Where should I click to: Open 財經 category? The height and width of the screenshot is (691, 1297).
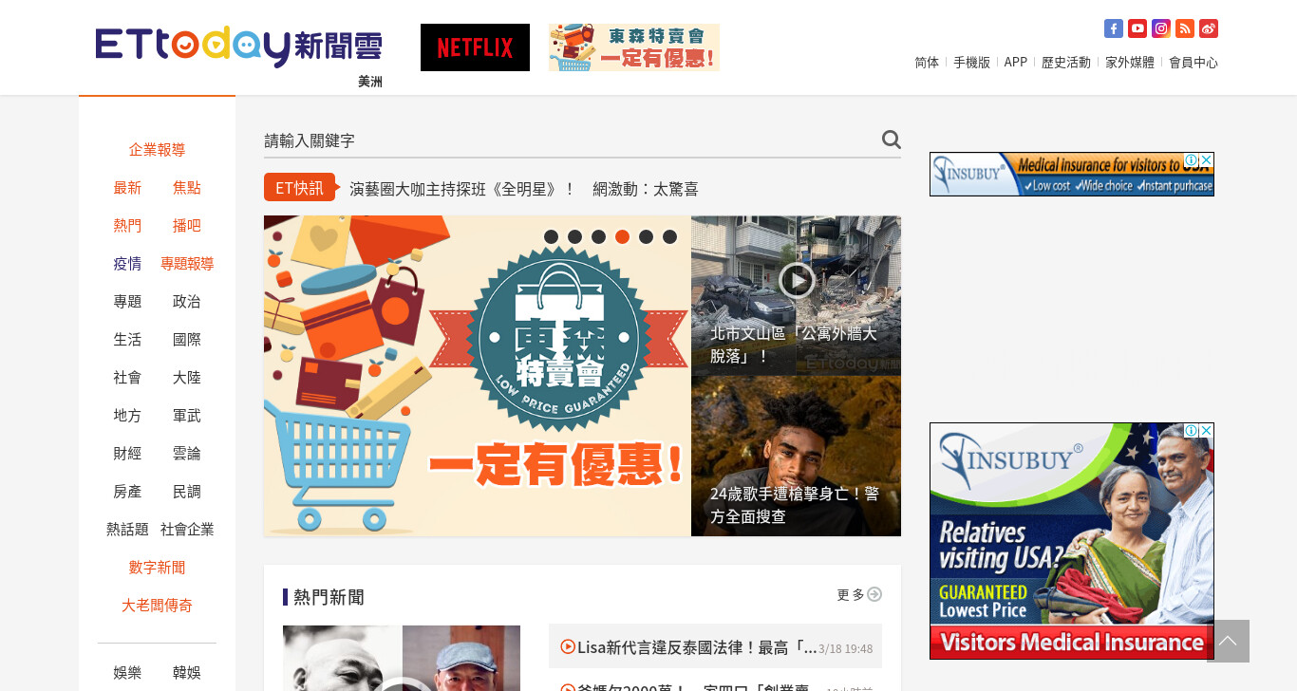(x=127, y=454)
